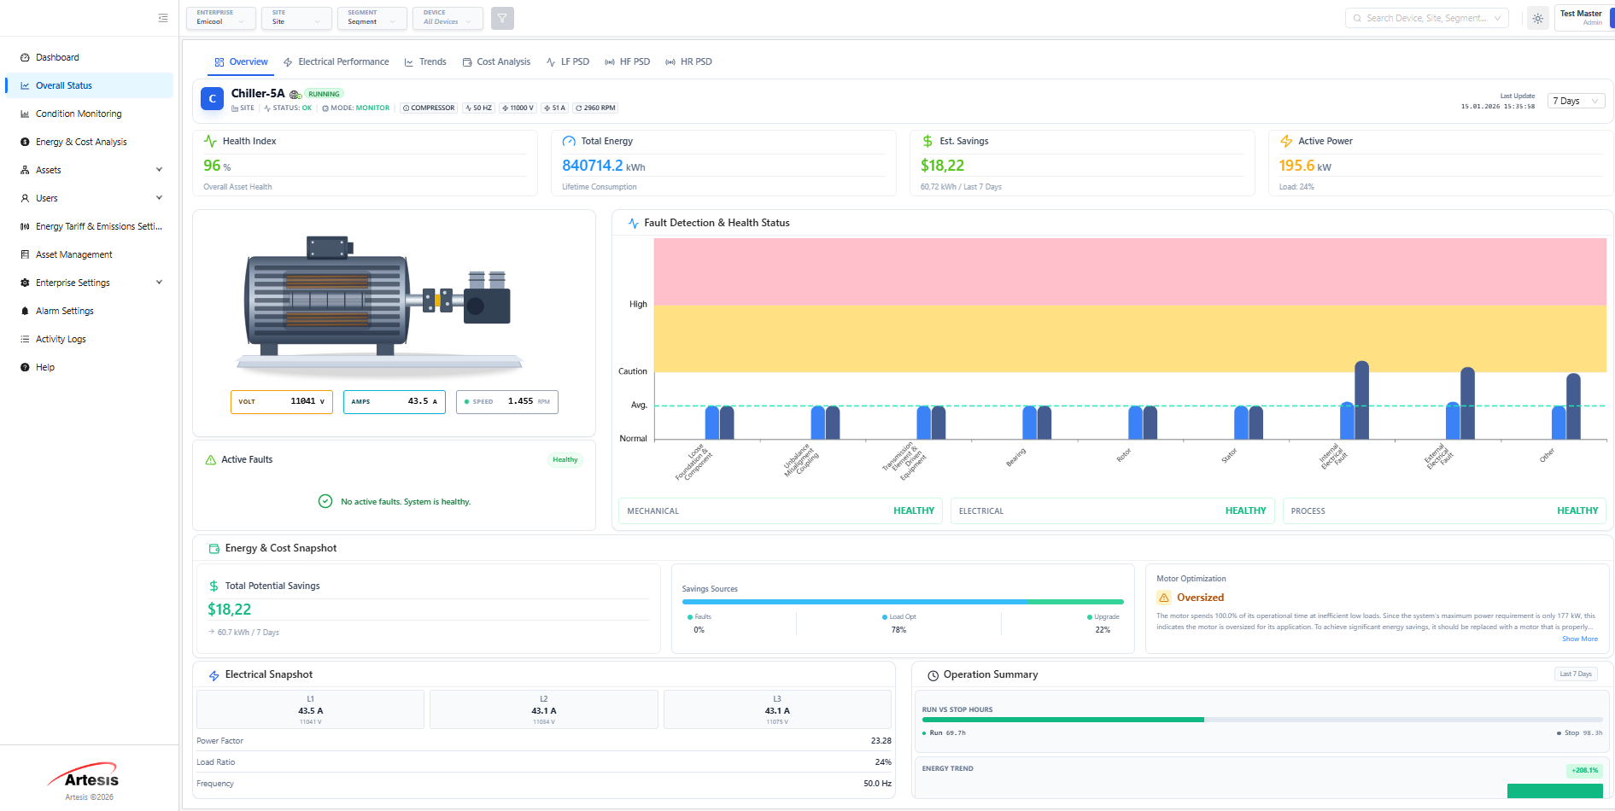This screenshot has height=811, width=1615.
Task: Open the 7 Days time range dropdown
Action: [1576, 102]
